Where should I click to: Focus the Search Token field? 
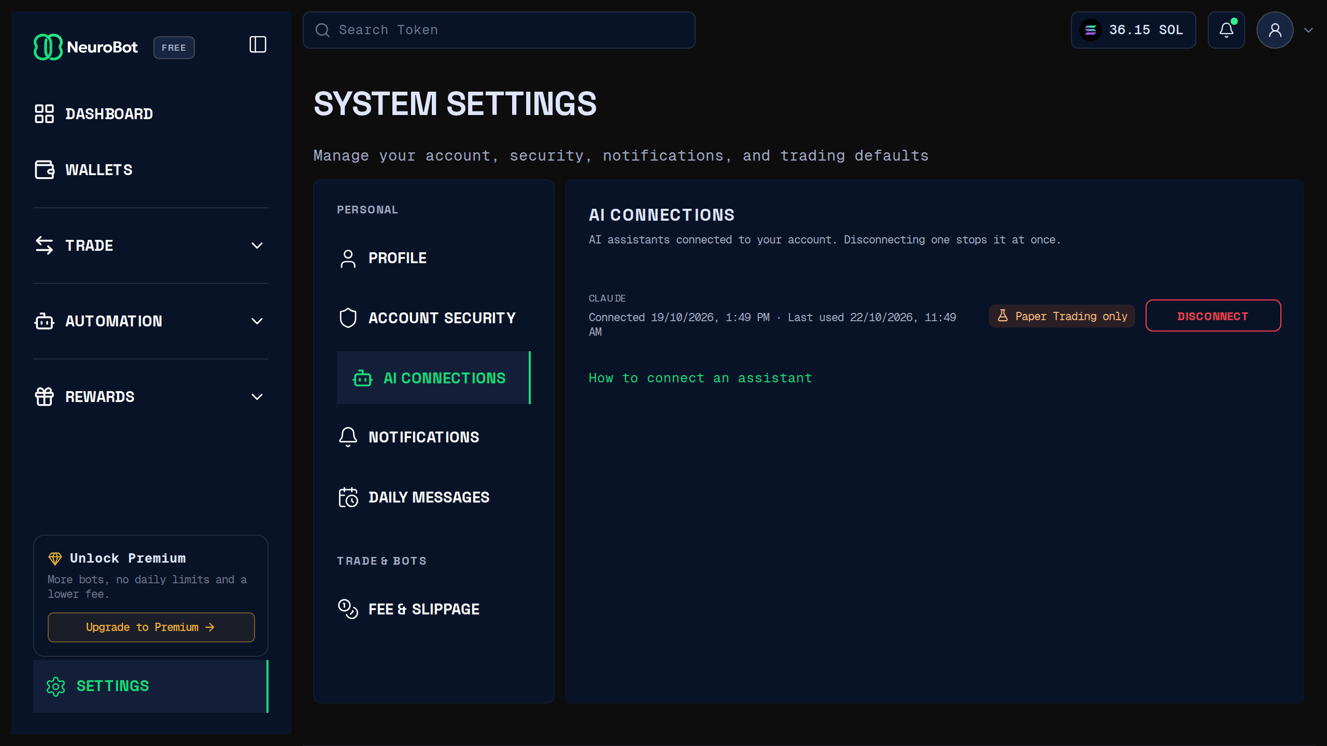coord(499,30)
